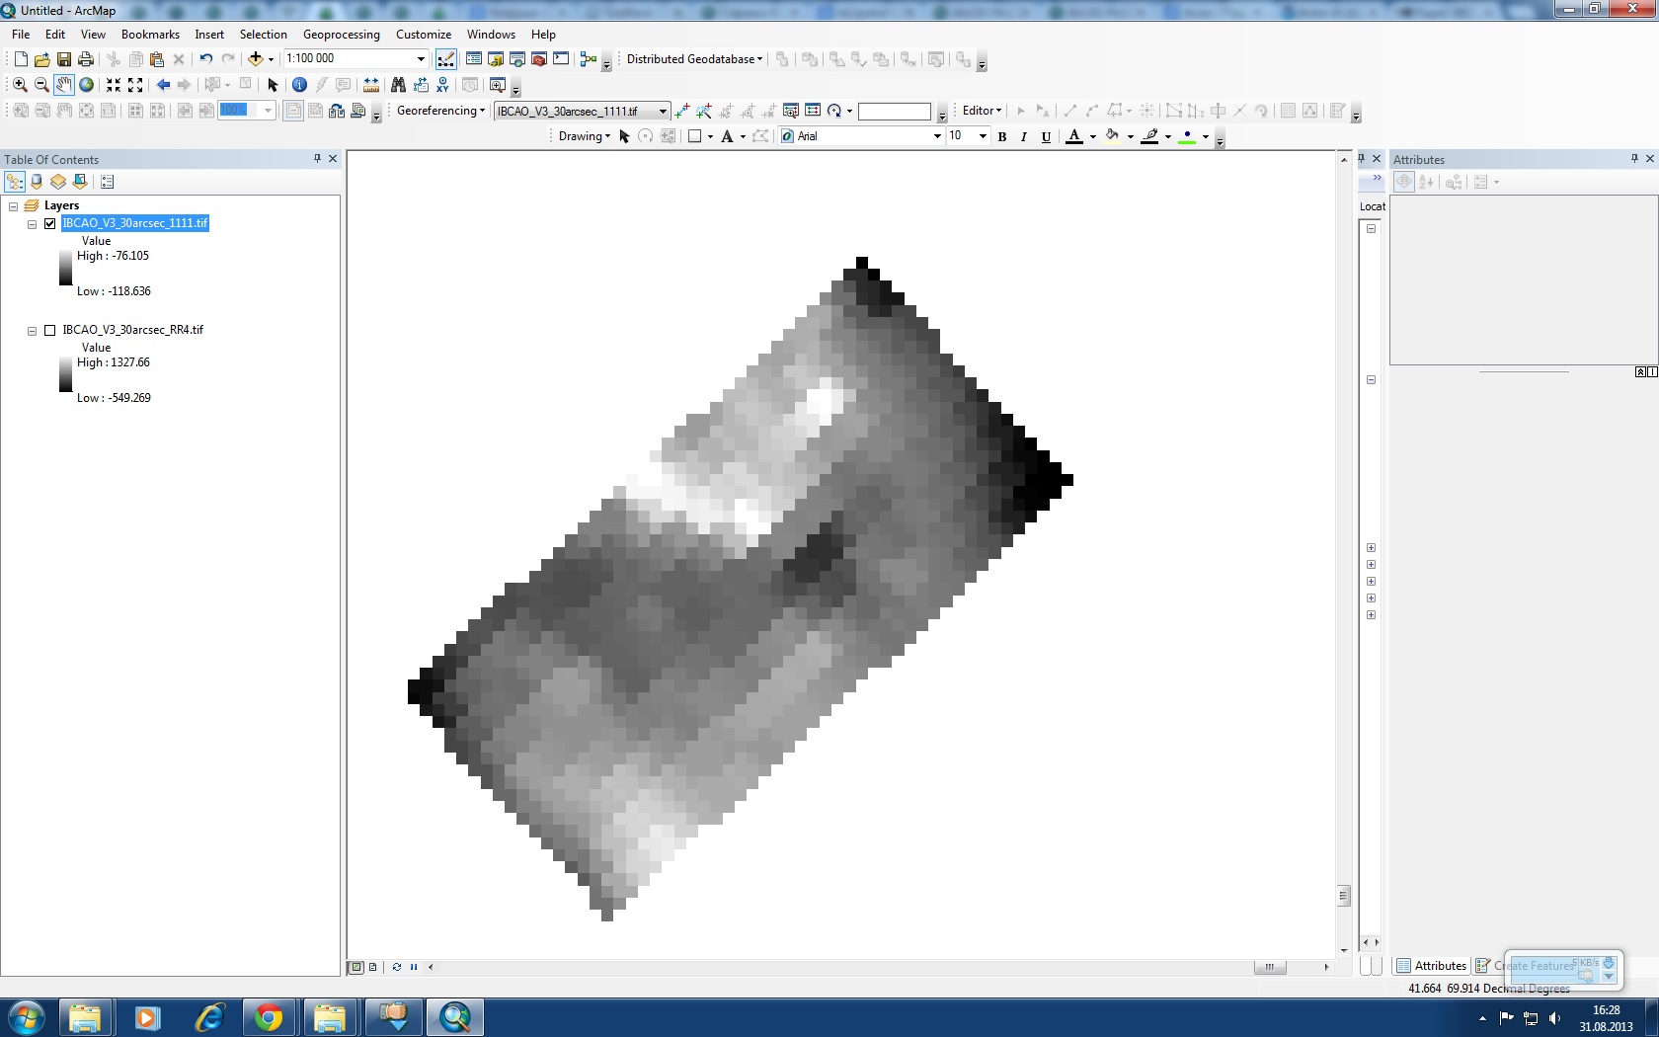Switch to List By Source view
The height and width of the screenshot is (1037, 1659).
37,182
